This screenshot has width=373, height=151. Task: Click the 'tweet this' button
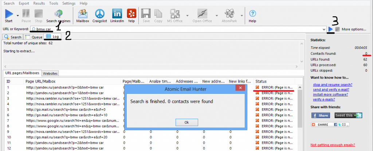click(348, 115)
